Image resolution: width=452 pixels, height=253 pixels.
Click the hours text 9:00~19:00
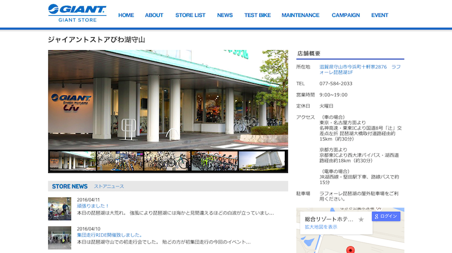(333, 95)
